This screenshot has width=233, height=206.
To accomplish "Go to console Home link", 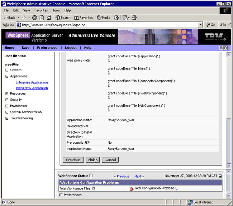I will [x=9, y=48].
